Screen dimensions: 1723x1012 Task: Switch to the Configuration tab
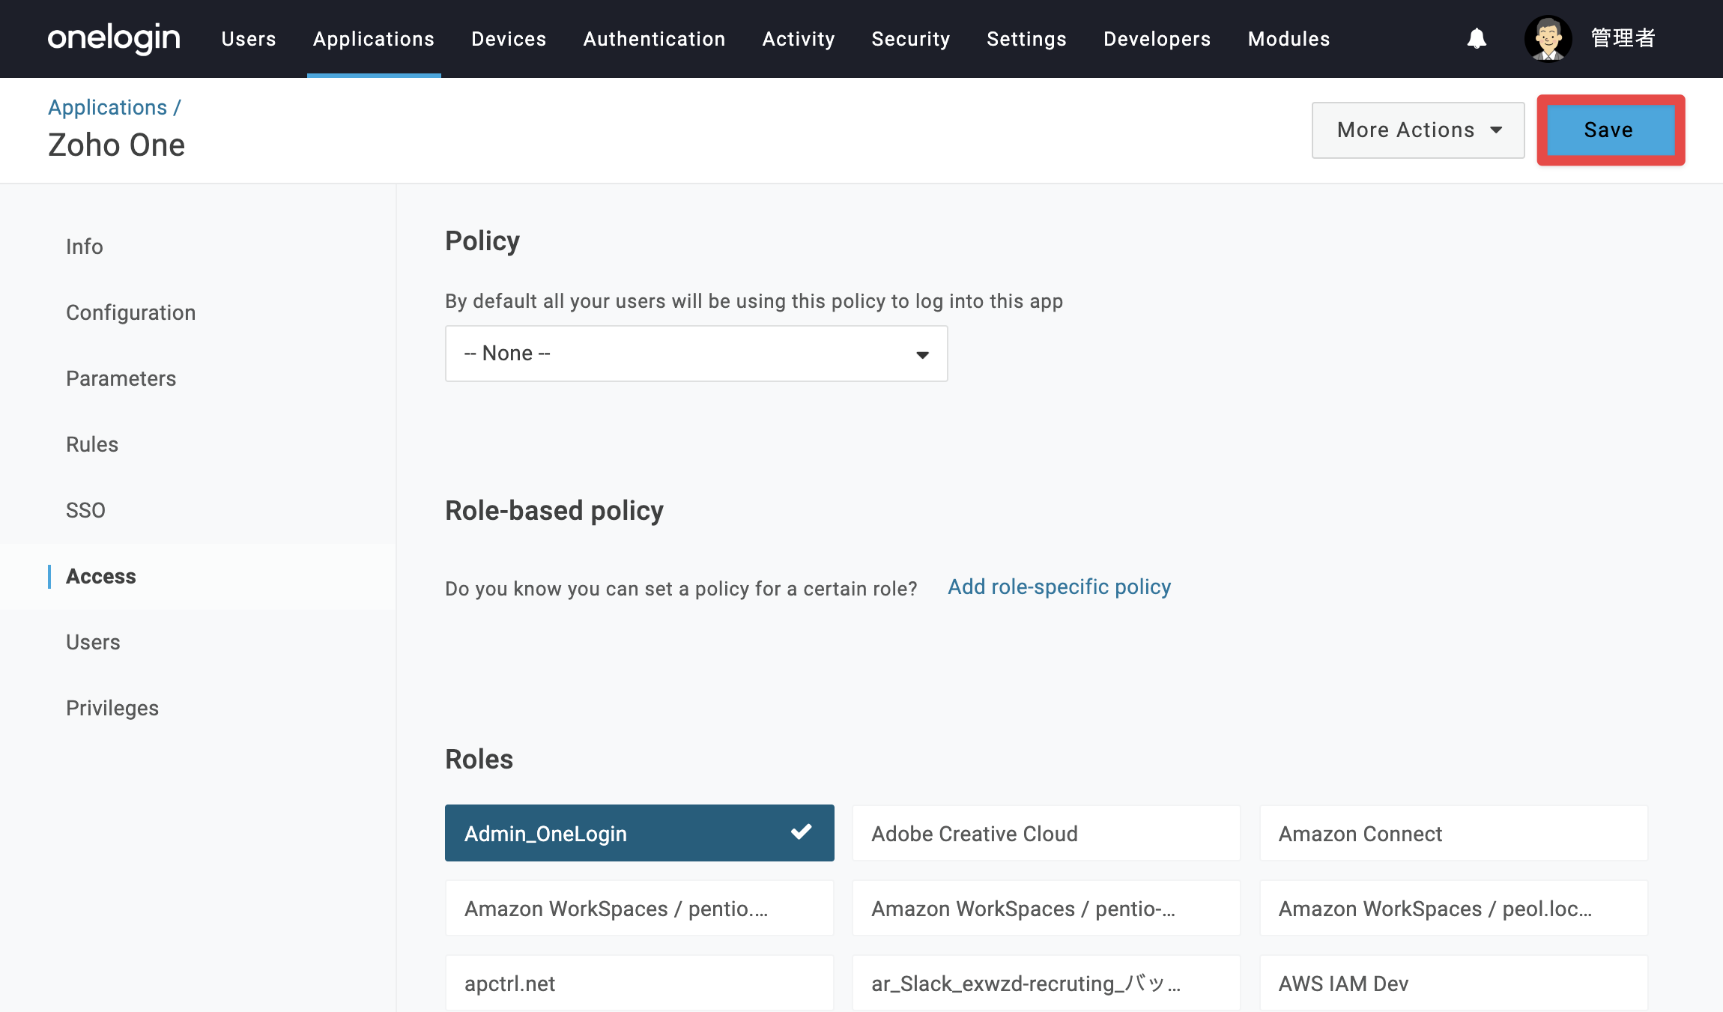(x=131, y=312)
